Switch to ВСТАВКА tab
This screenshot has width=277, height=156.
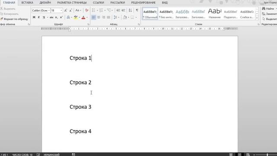[27, 3]
